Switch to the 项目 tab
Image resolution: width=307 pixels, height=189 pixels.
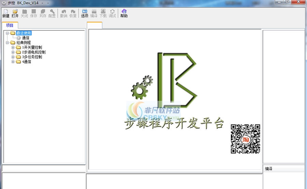[10, 26]
